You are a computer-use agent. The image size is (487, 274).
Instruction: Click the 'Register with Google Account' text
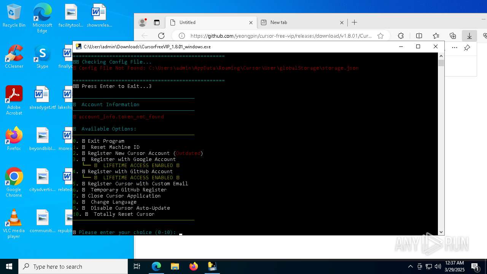[133, 159]
